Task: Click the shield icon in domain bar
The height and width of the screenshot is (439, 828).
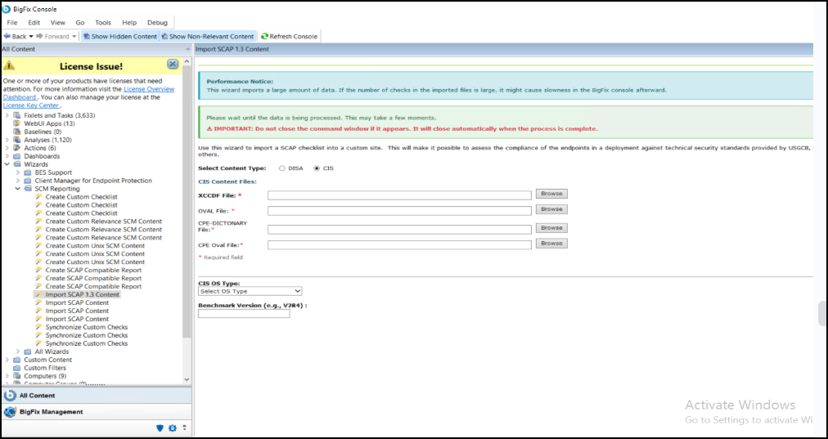Action: click(160, 428)
